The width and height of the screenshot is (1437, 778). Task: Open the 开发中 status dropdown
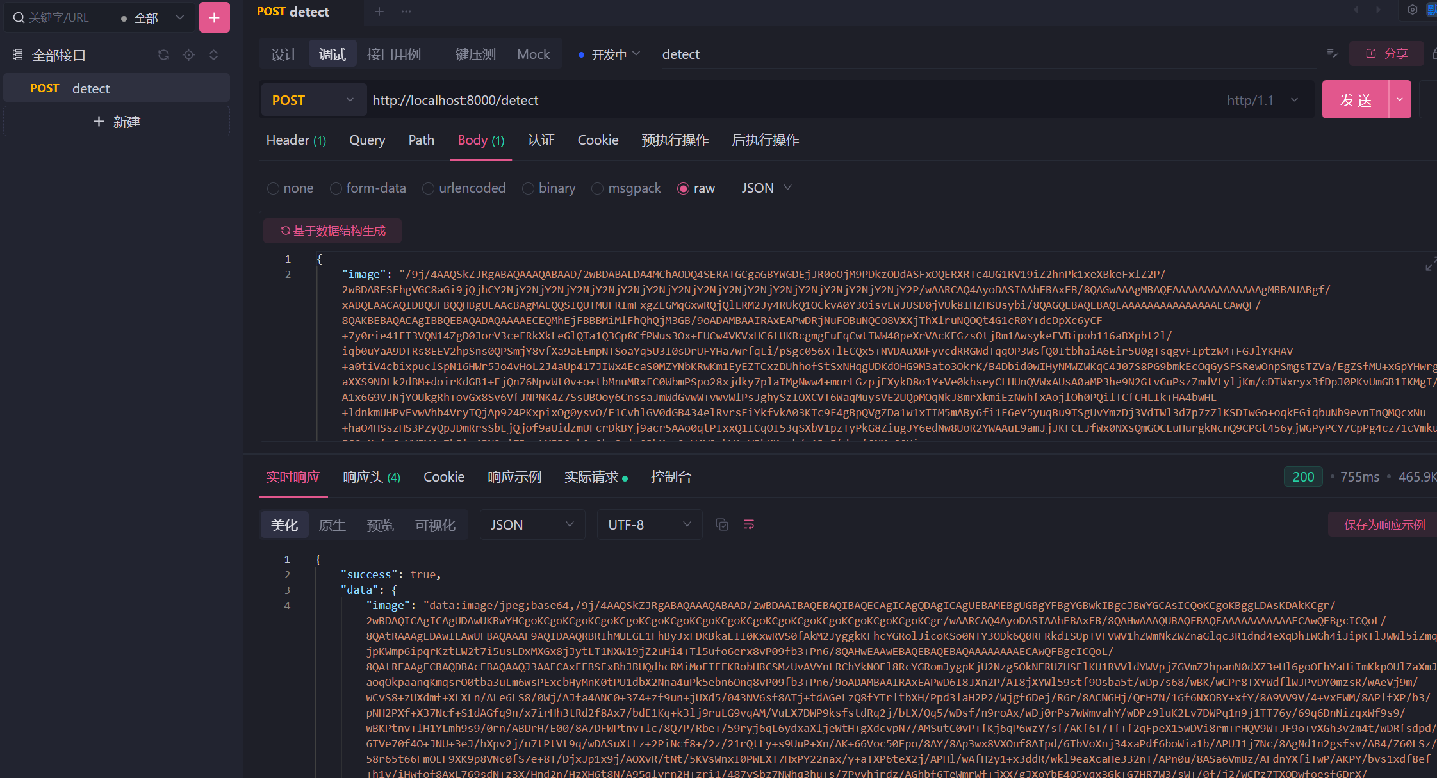pos(609,55)
